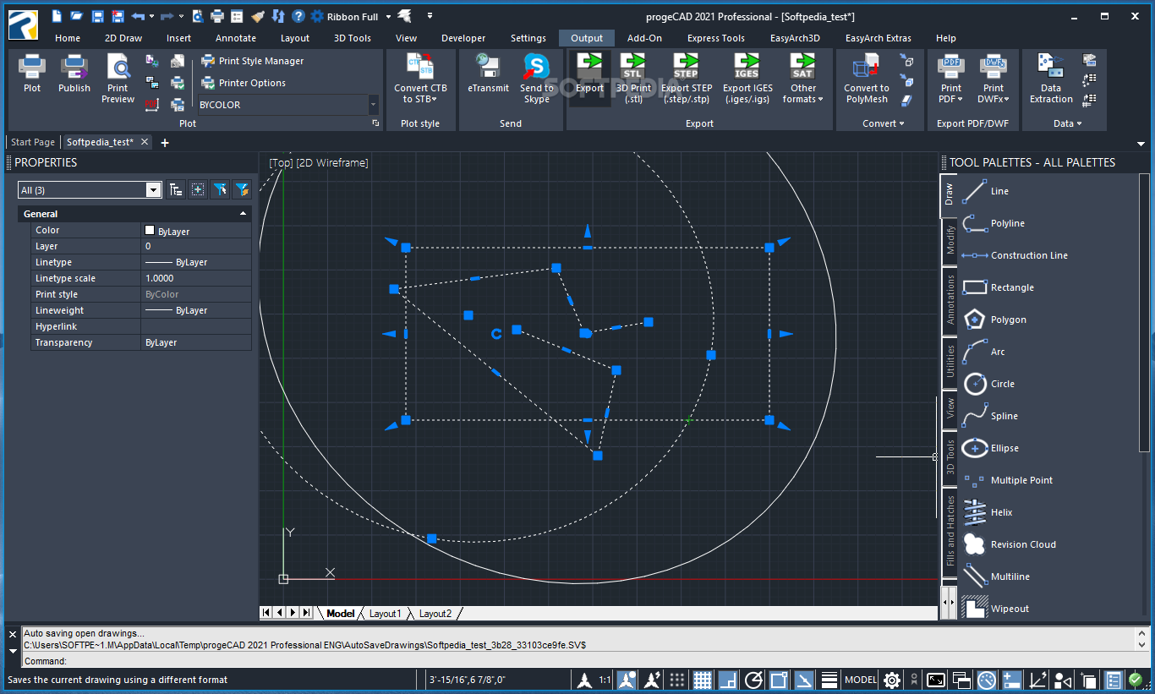Screen dimensions: 1155x694
Task: Open Print Preview
Action: [x=118, y=79]
